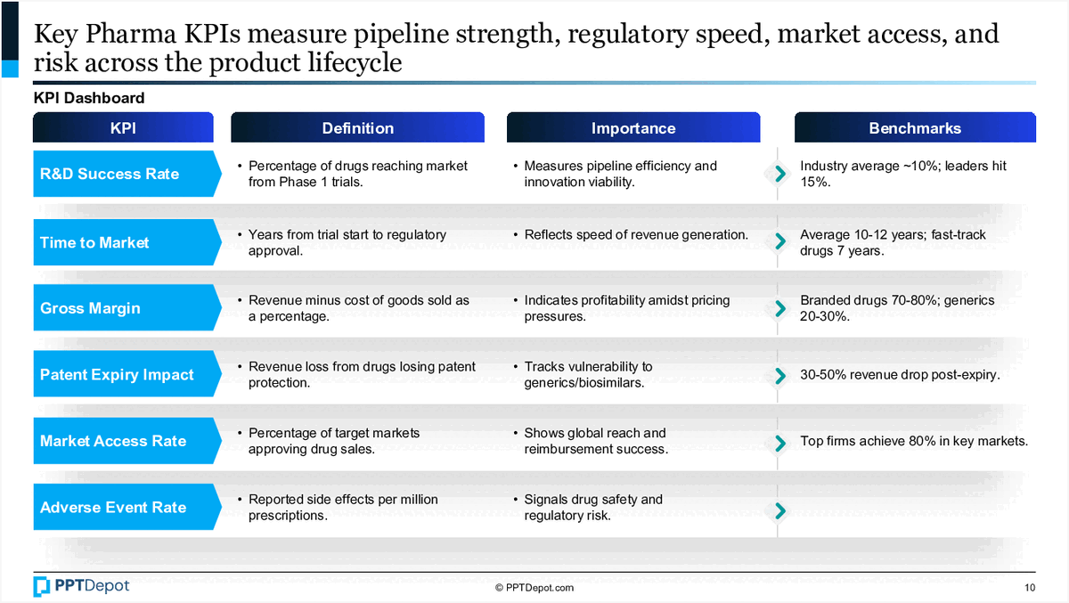The width and height of the screenshot is (1069, 603).
Task: Select the Importance column header
Action: [x=633, y=128]
